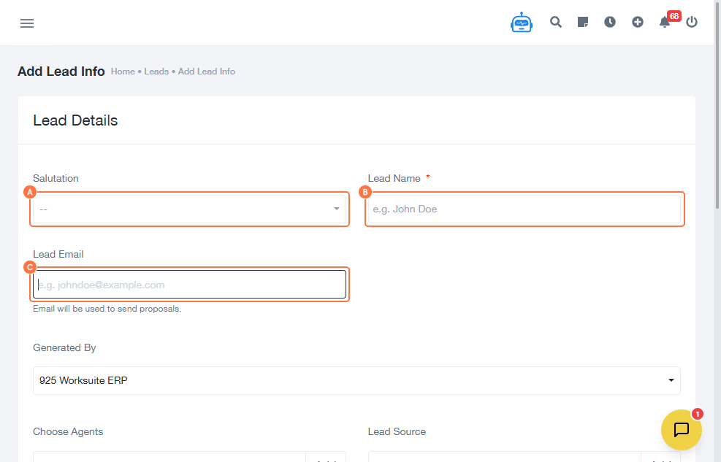Open sticky notes from the header
Viewport: 721px width, 462px height.
tap(583, 22)
